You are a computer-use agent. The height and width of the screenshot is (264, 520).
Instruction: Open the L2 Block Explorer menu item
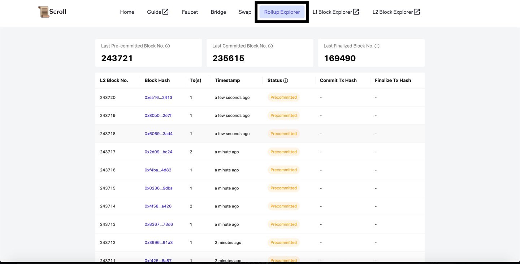396,12
